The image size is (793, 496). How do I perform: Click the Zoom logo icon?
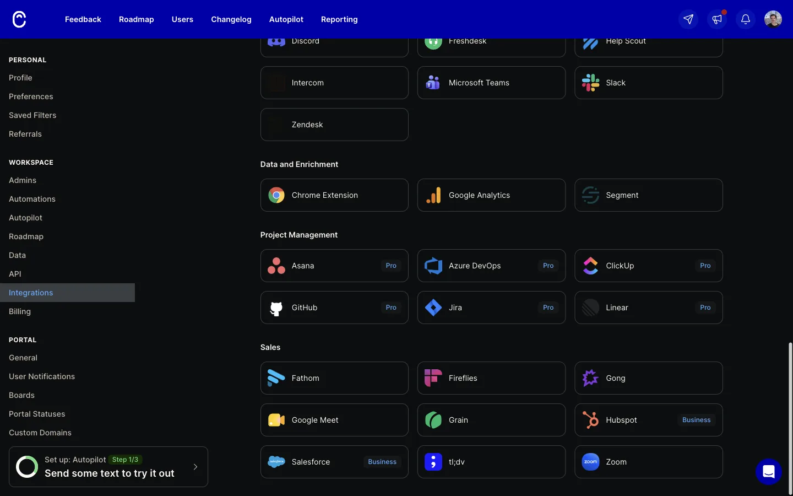pos(590,462)
